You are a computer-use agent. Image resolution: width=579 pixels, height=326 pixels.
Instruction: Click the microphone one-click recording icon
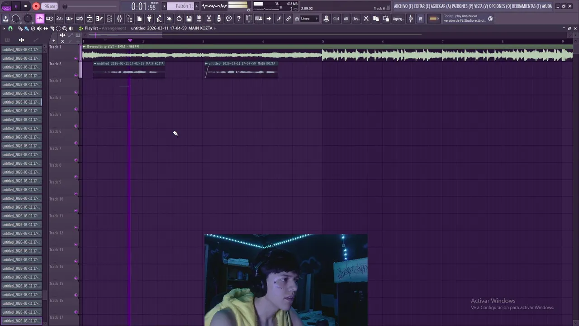(x=219, y=19)
